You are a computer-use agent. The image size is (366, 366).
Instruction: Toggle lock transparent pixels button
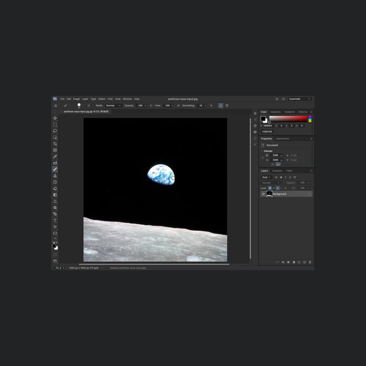270,188
